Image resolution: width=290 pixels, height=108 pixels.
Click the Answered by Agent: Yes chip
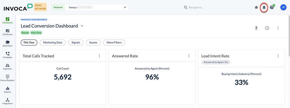(216, 62)
